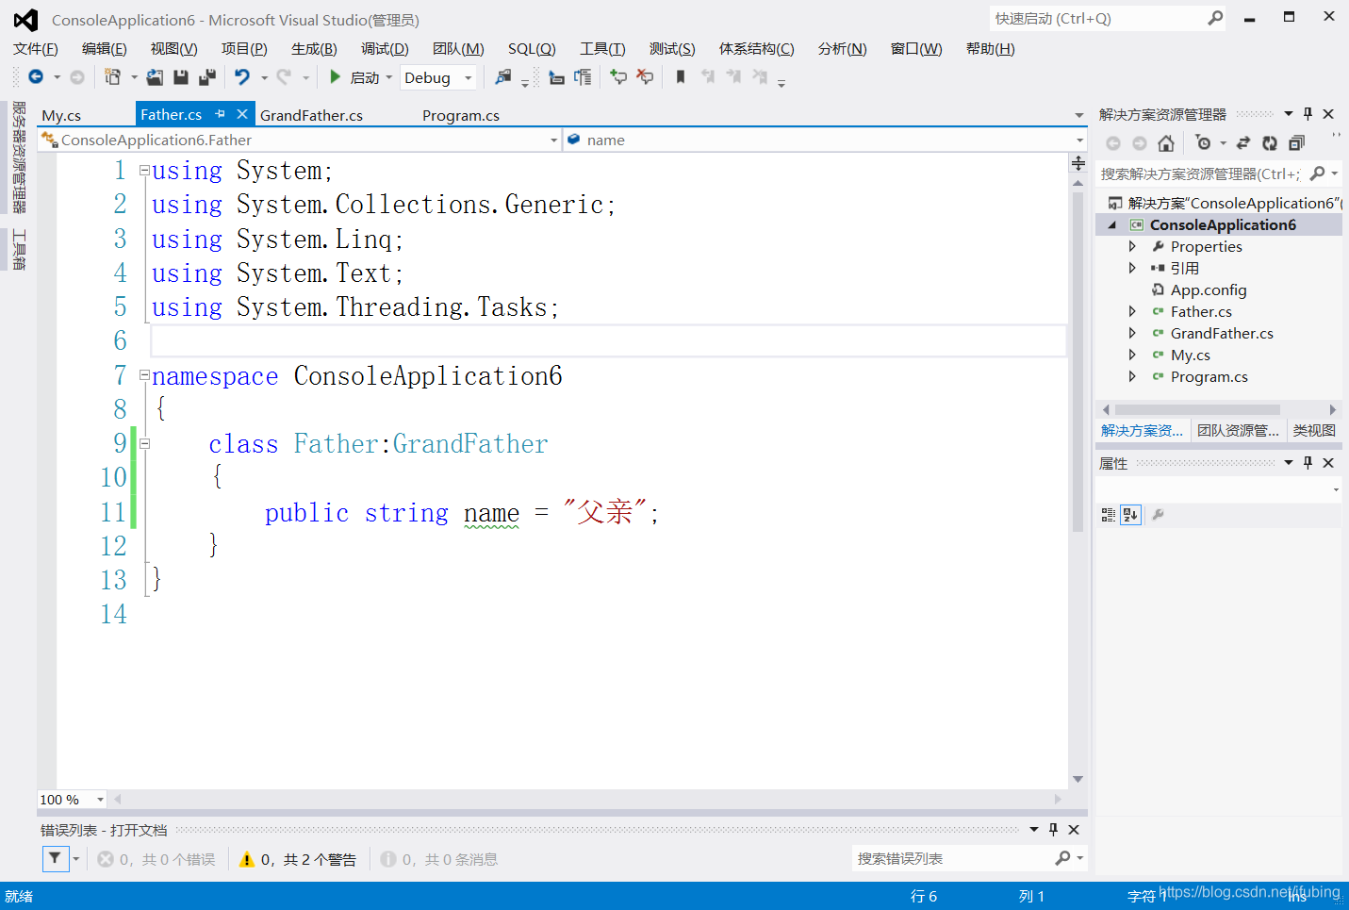Open the 生成(B) menu
Viewport: 1349px width, 910px height.
click(x=314, y=49)
